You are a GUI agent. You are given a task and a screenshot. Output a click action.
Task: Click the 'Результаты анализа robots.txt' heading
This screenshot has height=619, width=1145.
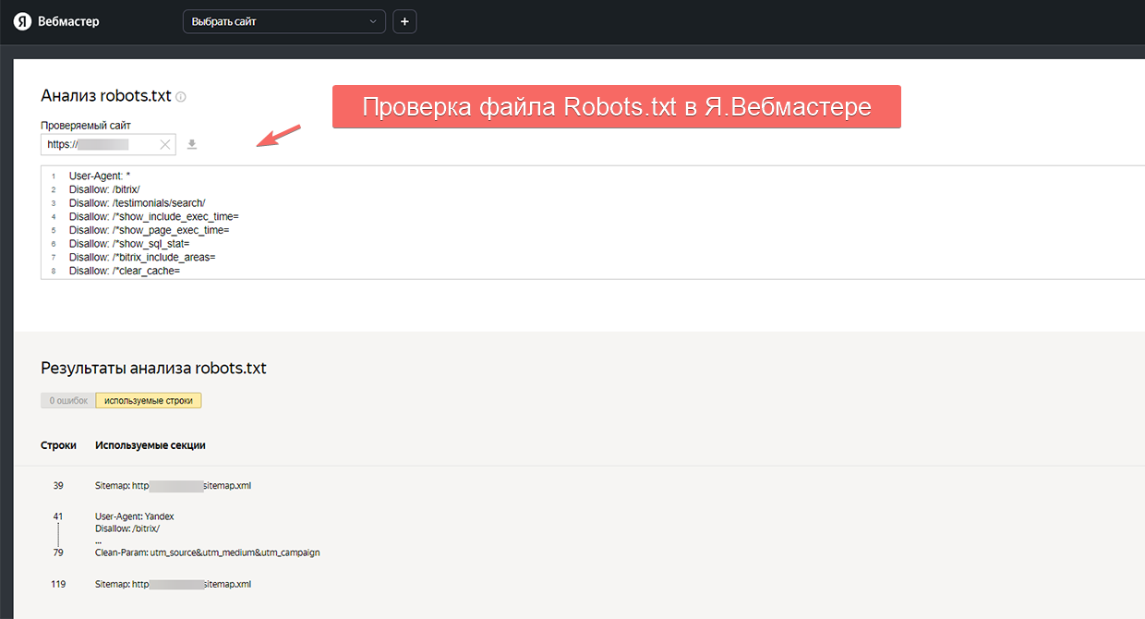(153, 368)
